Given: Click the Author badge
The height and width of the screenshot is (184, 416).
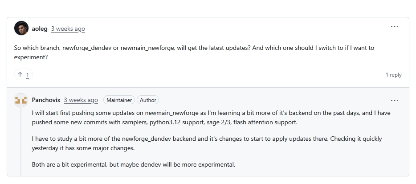Looking at the screenshot, I should tap(147, 100).
